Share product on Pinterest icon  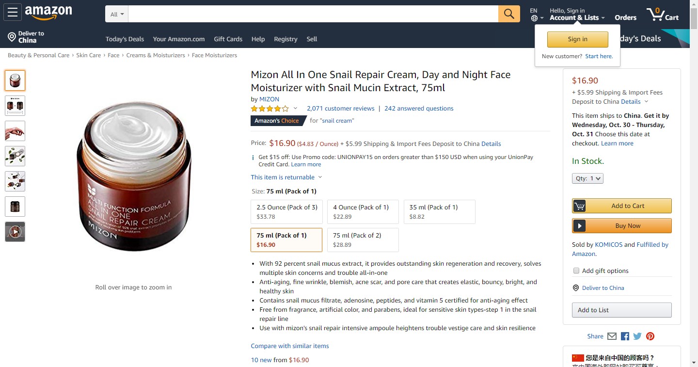(650, 336)
